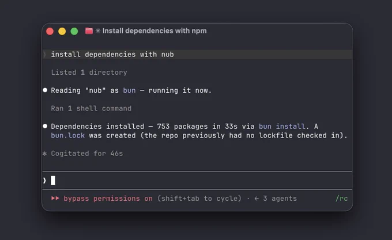Viewport: 392px width, 240px height.
Task: Click the faded chevron before the submitted prompt
Action: (44, 54)
